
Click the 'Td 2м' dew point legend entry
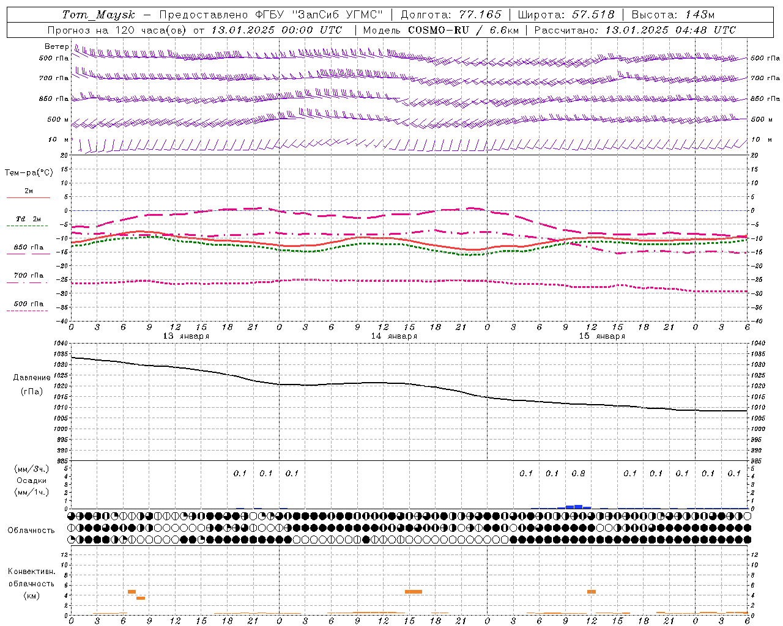click(29, 219)
